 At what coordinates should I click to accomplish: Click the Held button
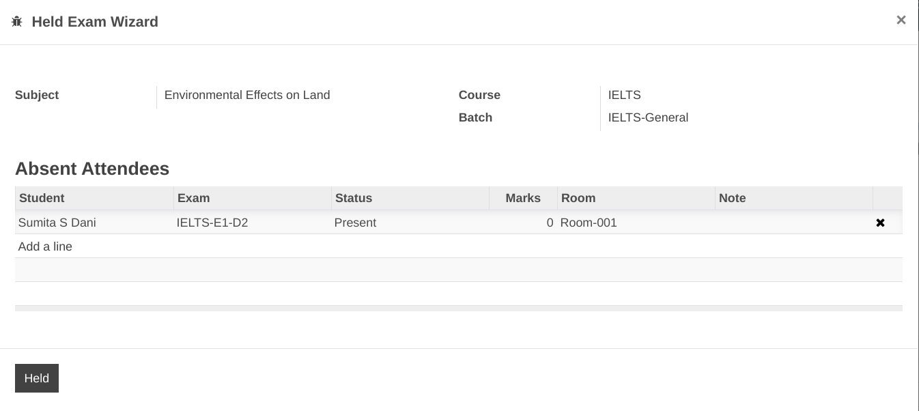[x=37, y=378]
